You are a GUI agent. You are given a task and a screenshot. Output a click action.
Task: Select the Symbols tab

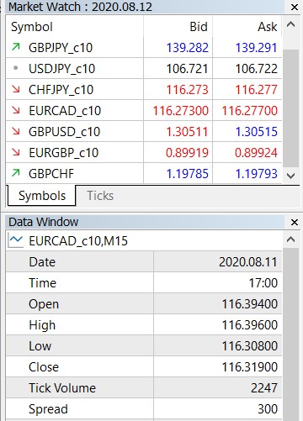pyautogui.click(x=42, y=196)
